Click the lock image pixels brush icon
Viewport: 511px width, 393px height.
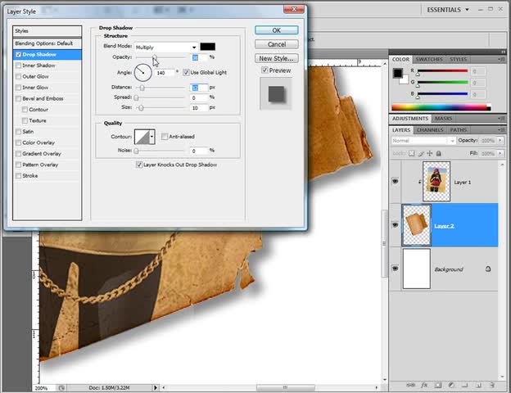(x=421, y=153)
